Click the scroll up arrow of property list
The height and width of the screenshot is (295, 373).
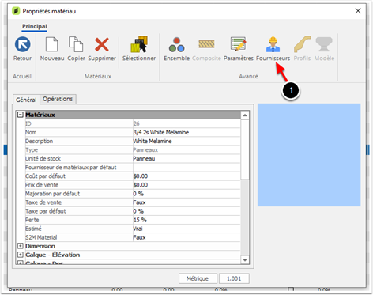pos(245,115)
